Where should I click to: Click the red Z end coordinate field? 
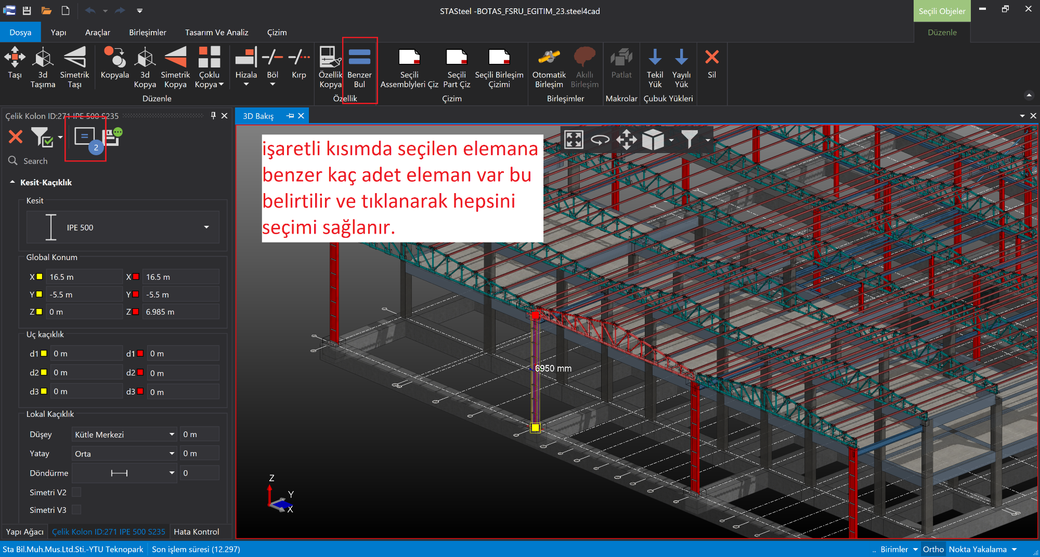click(180, 312)
